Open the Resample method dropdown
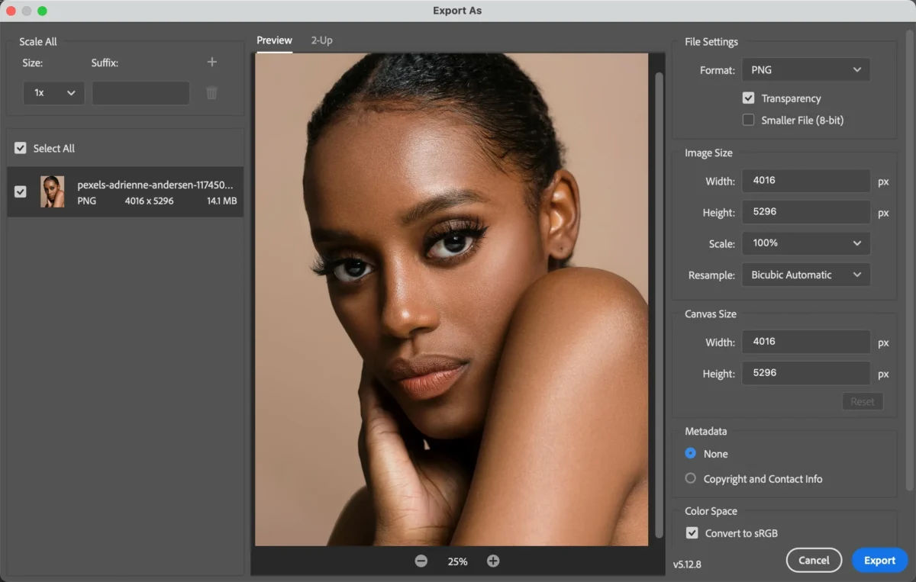Screen dimensions: 916x582 tap(805, 274)
